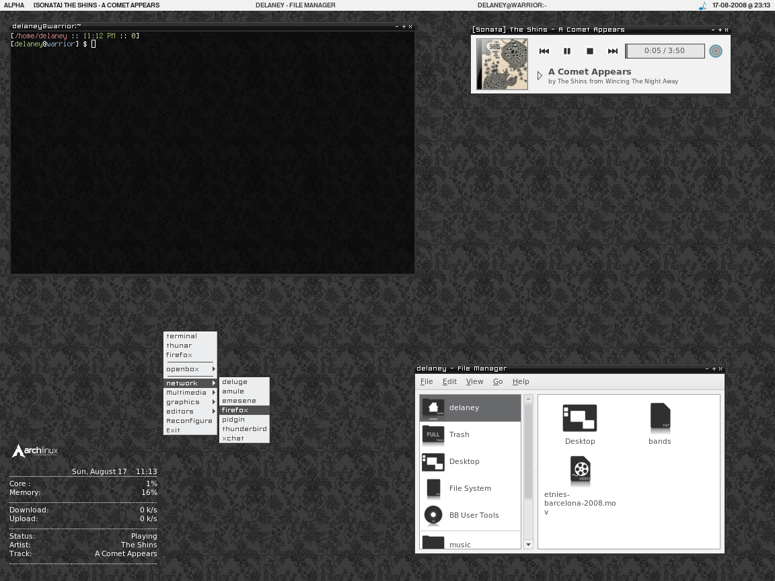Viewport: 775px width, 581px height.
Task: Open the Sonata volume button
Action: (716, 51)
